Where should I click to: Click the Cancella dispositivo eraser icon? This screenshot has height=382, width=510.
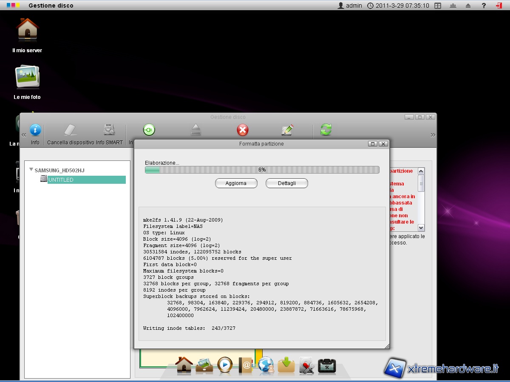(70, 130)
